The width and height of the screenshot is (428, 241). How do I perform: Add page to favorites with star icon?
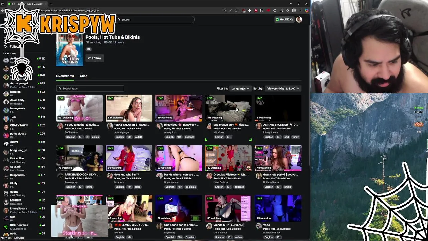pos(236,10)
